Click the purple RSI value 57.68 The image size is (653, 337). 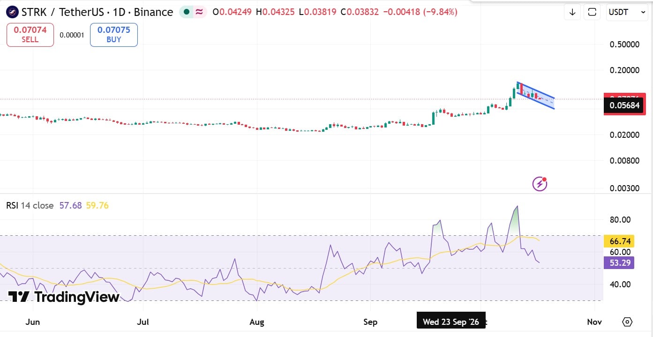pyautogui.click(x=70, y=205)
